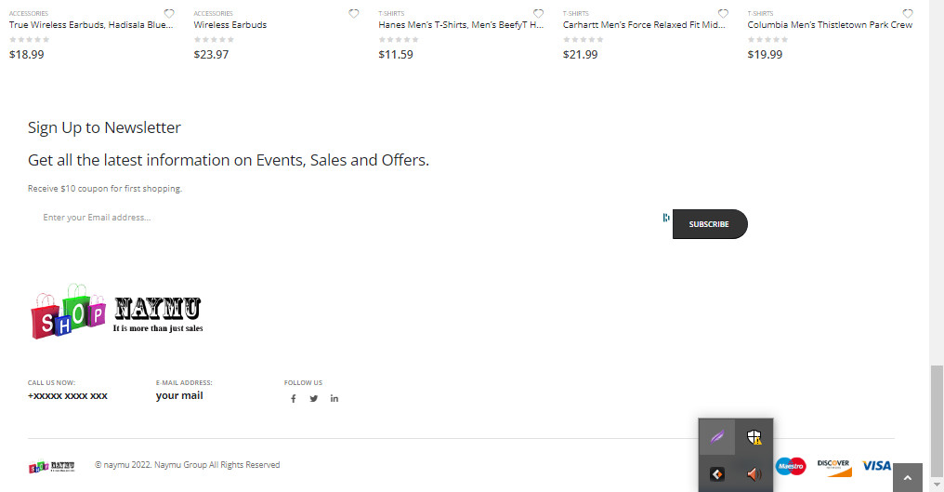Click star rating under Hanes T-Shirts
Screen dimensions: 944x492
(x=399, y=40)
